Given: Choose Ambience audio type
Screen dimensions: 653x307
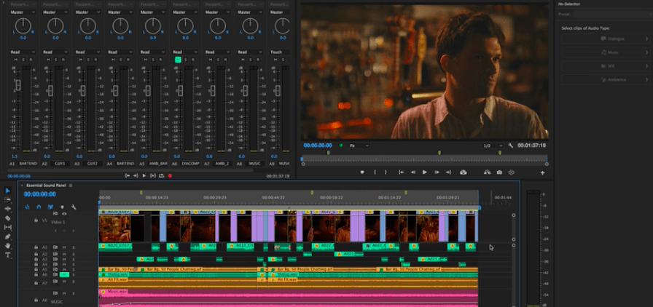Looking at the screenshot, I should click(x=605, y=79).
